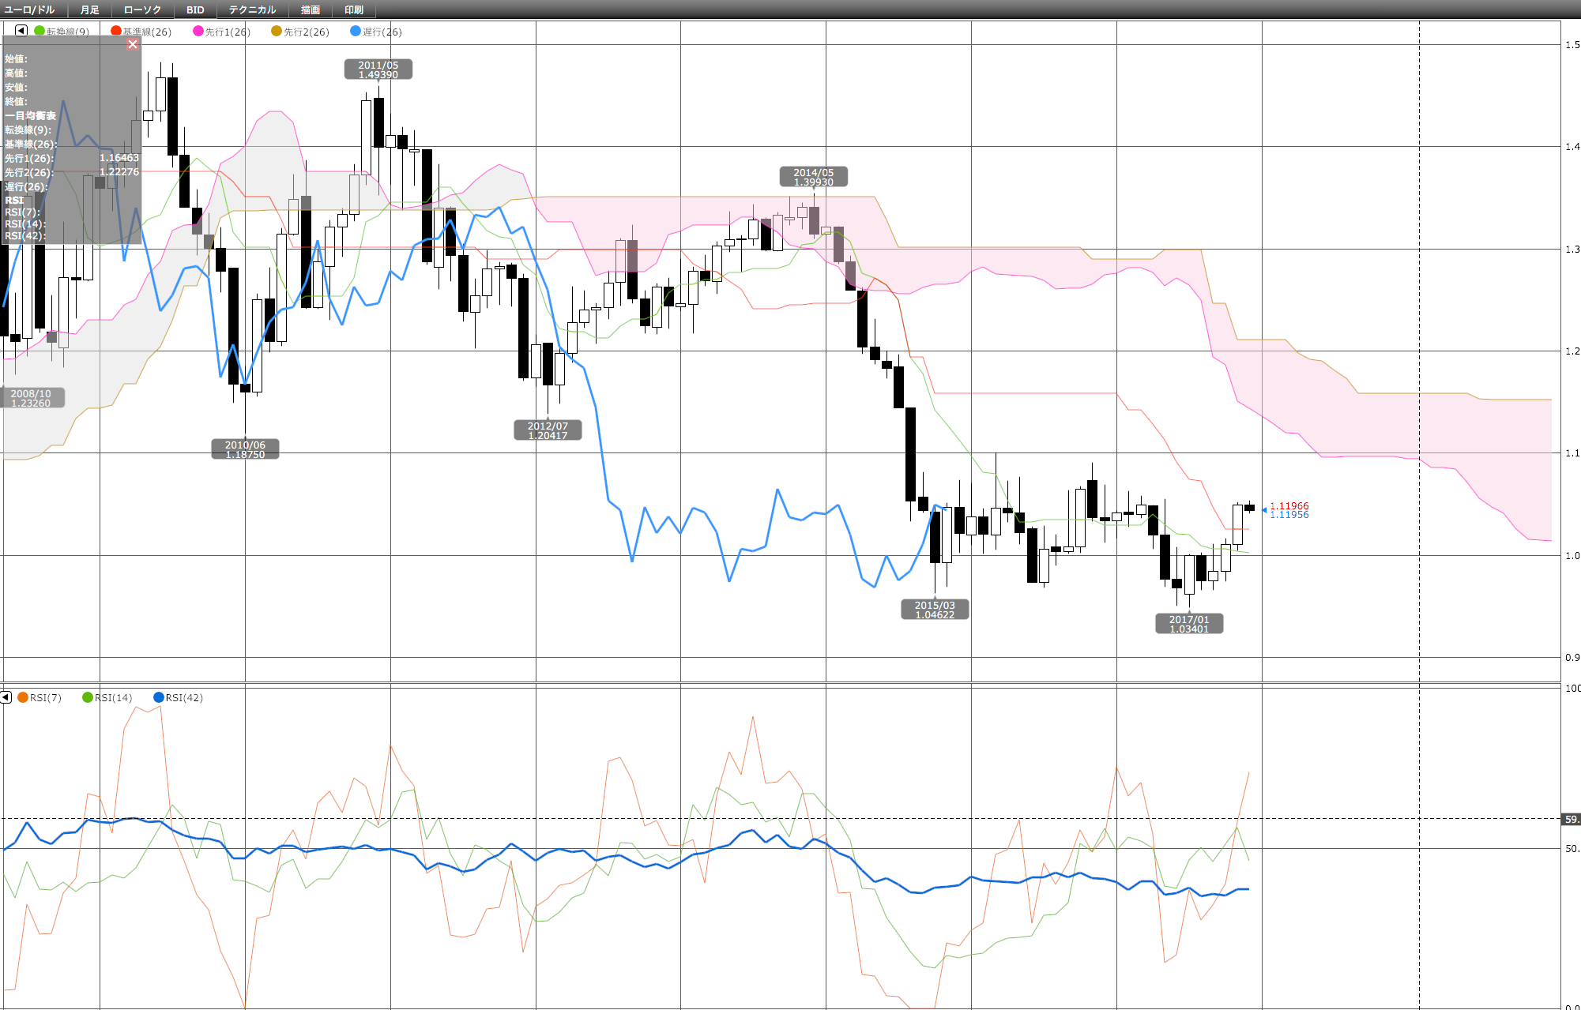Click the 一目均衡表 heading in info panel
Viewport: 1581px width, 1010px height.
pyautogui.click(x=31, y=115)
